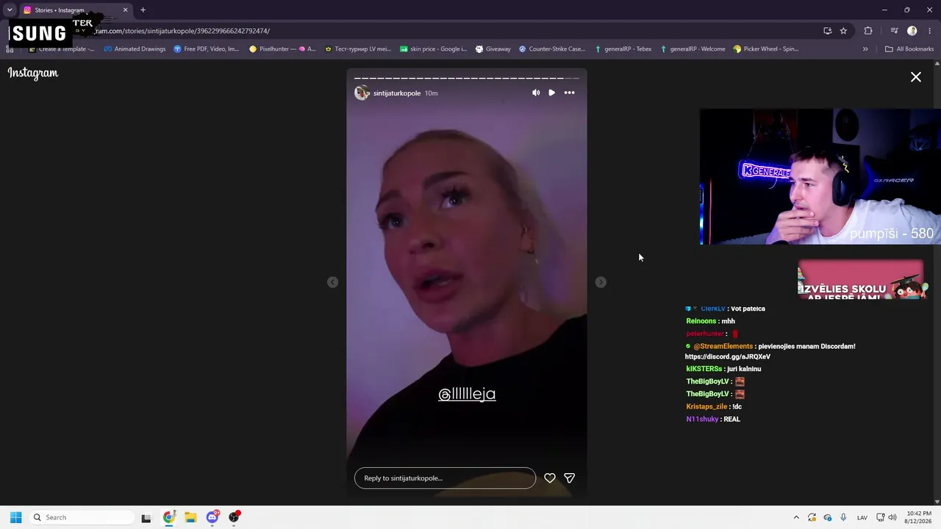Open the story more options menu

click(x=569, y=93)
